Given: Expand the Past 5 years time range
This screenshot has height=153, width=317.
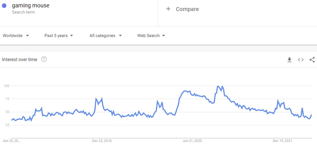Looking at the screenshot, I should (x=59, y=36).
